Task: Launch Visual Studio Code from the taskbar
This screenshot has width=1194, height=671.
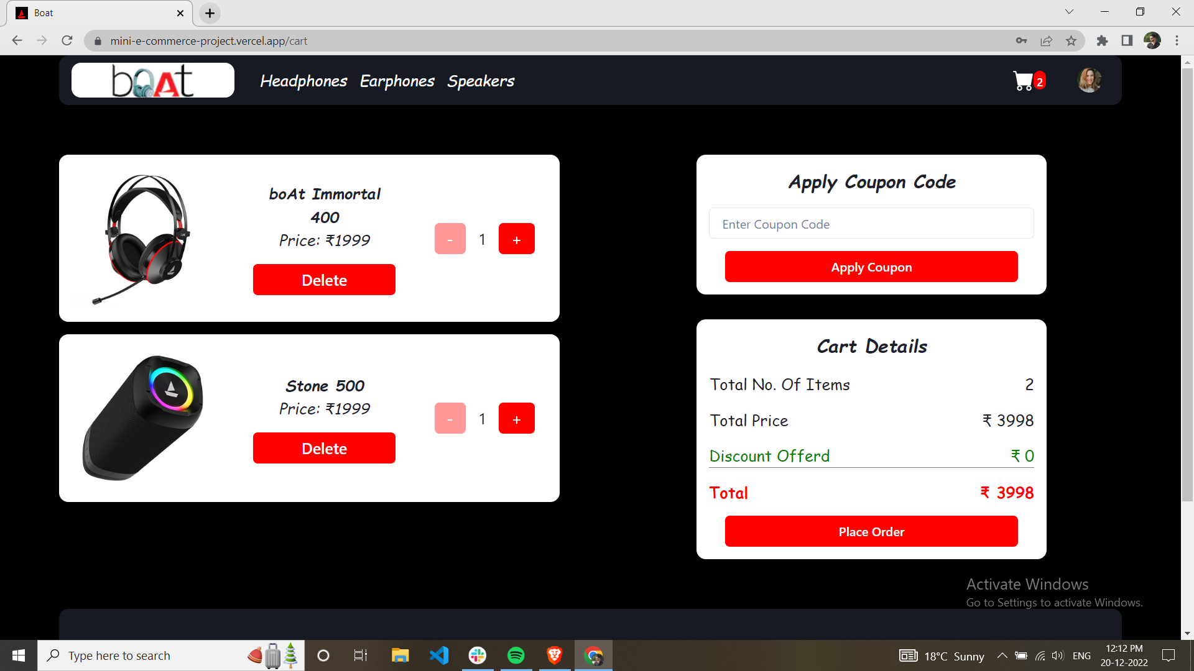Action: click(x=439, y=655)
